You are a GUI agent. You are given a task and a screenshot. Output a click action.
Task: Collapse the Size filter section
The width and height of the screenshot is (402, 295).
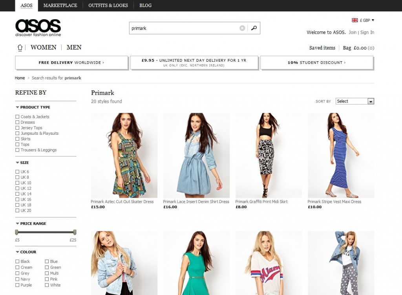tap(18, 163)
